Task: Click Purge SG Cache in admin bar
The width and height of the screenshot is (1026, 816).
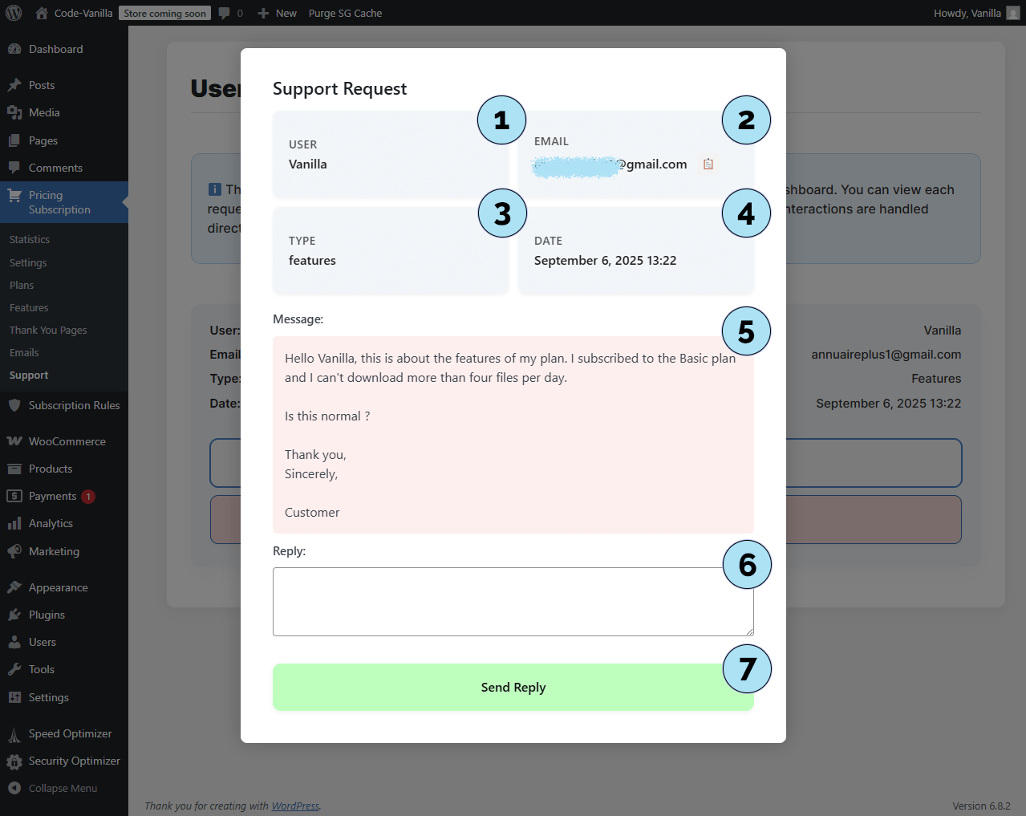Action: pyautogui.click(x=345, y=13)
